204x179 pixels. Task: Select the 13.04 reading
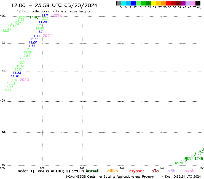19,70
